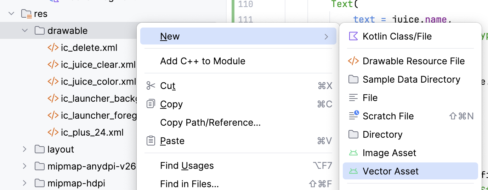Click the Paste clipboard icon
Viewport: 488px width, 190px height.
[x=151, y=141]
